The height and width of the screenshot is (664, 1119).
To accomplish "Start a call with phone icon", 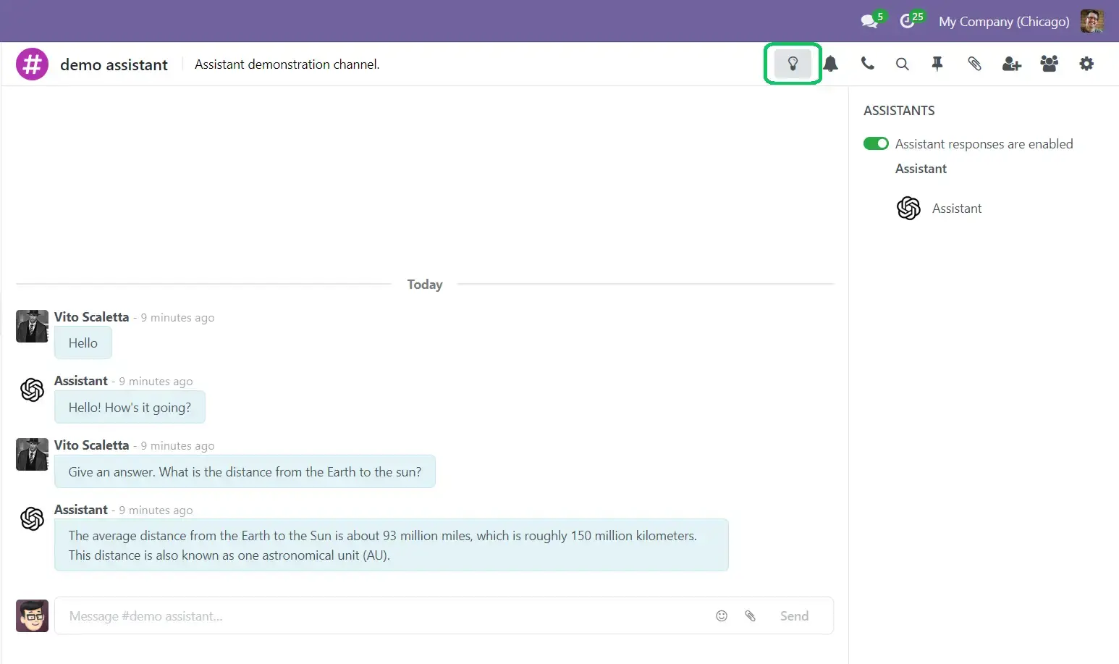I will point(867,64).
